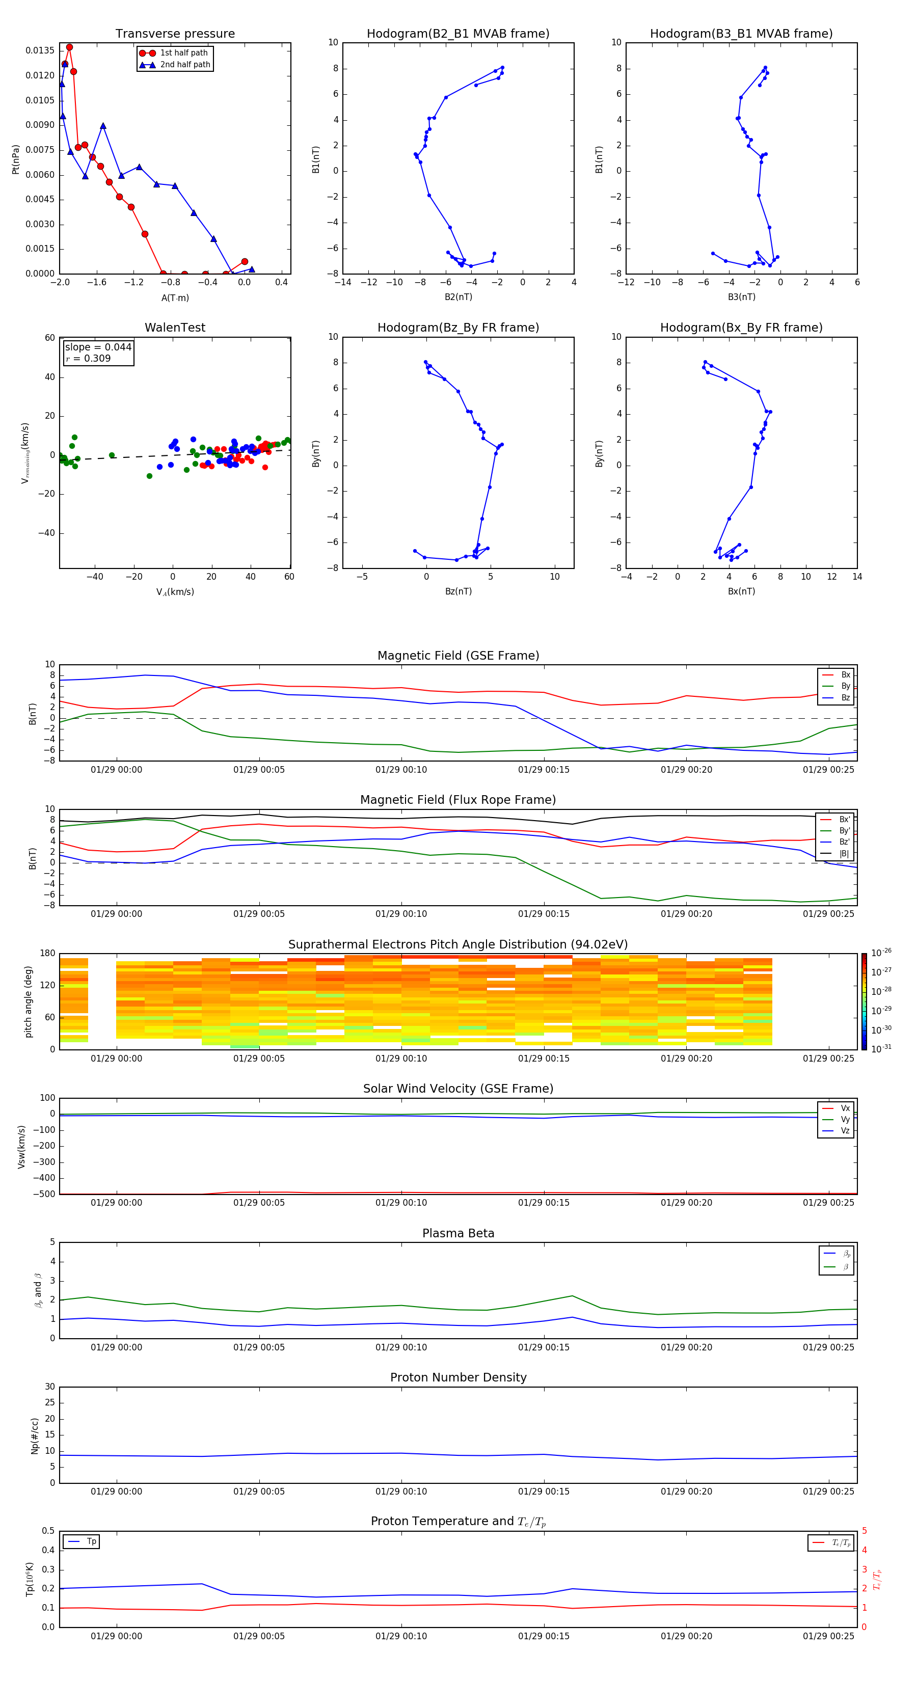This screenshot has height=1681, width=917.
Task: Select the "2nd half path" legend entry
Action: (x=175, y=65)
